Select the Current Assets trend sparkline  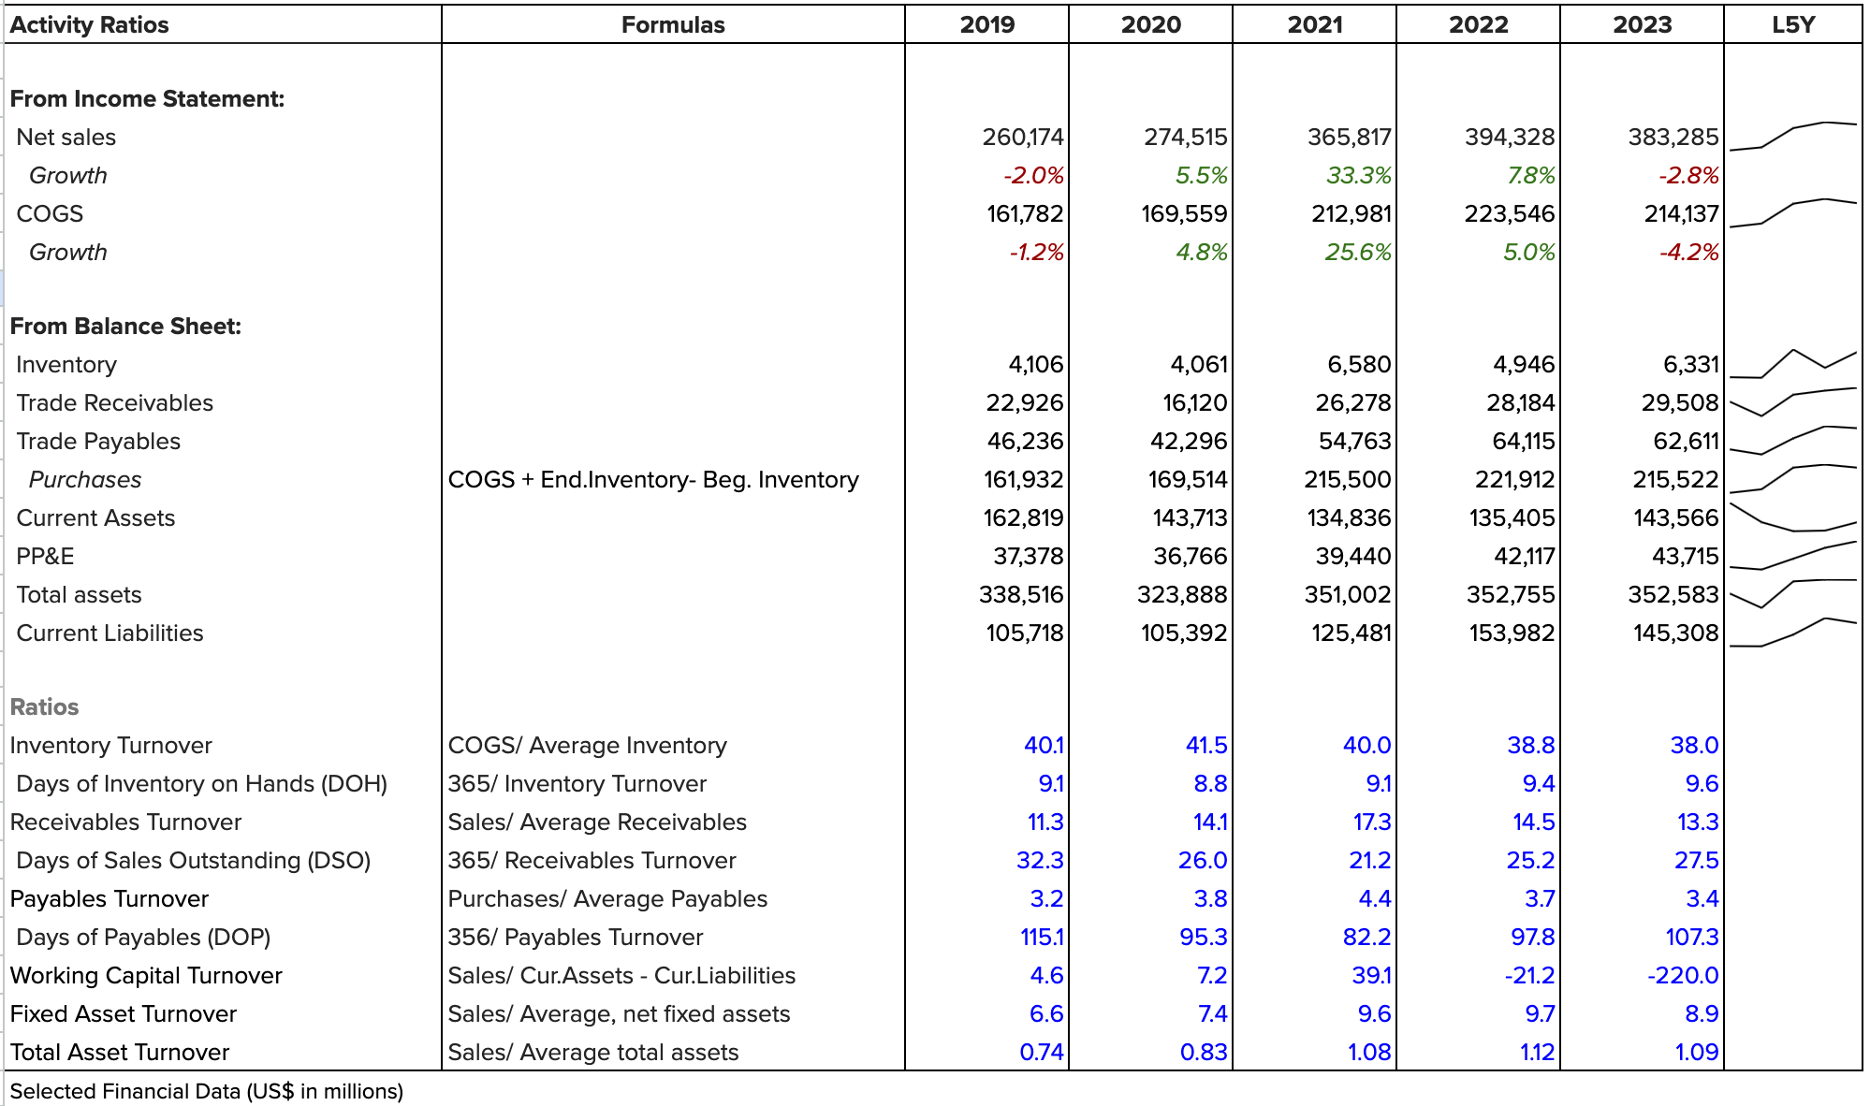[1792, 517]
